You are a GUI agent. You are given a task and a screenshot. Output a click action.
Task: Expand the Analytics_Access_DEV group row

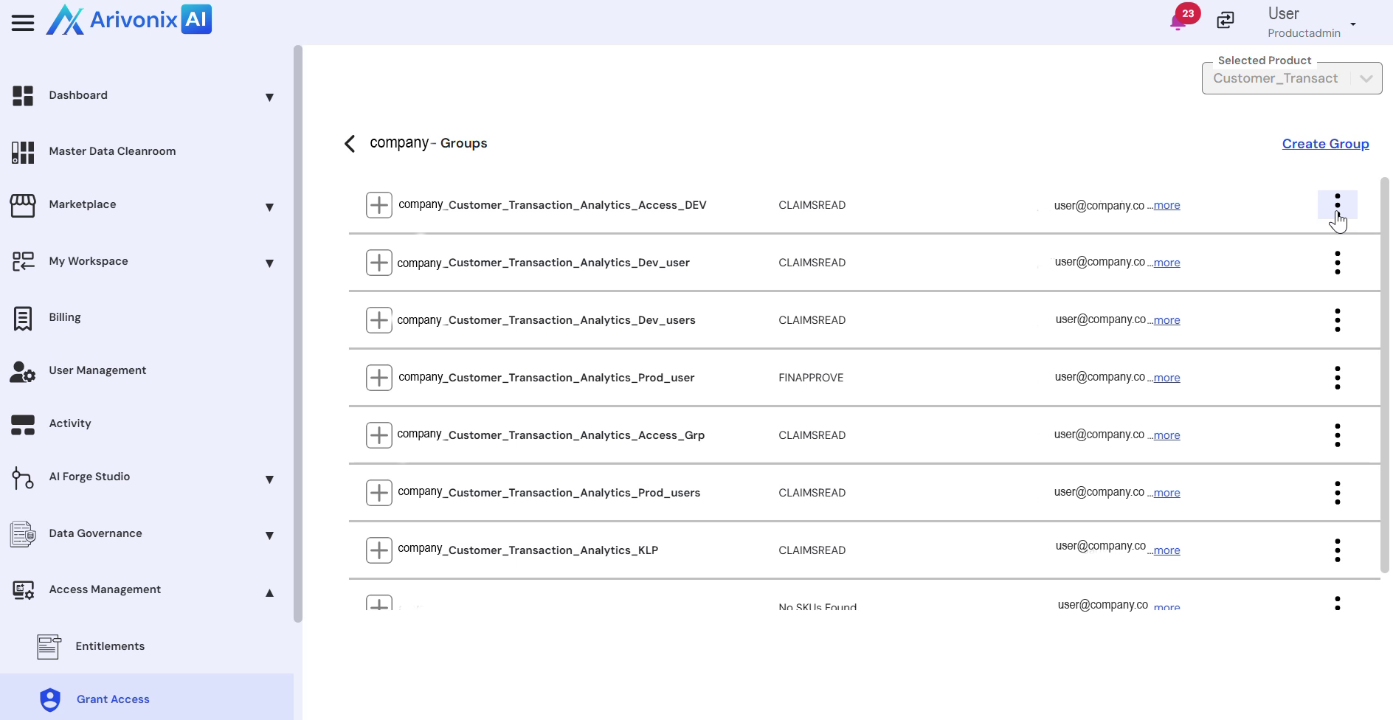coord(379,205)
